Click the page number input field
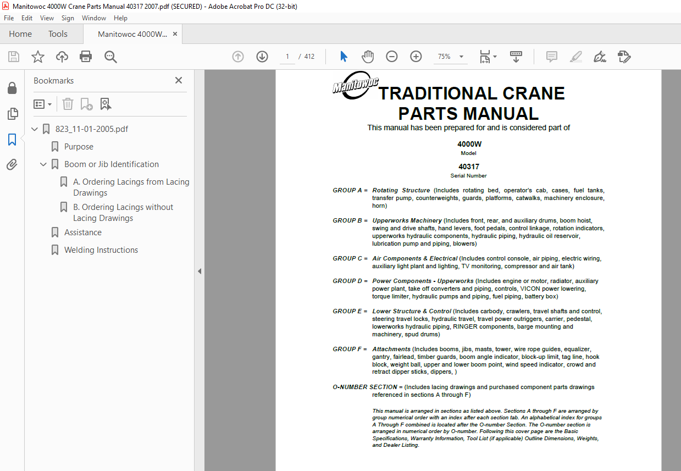This screenshot has width=681, height=471. pos(287,57)
